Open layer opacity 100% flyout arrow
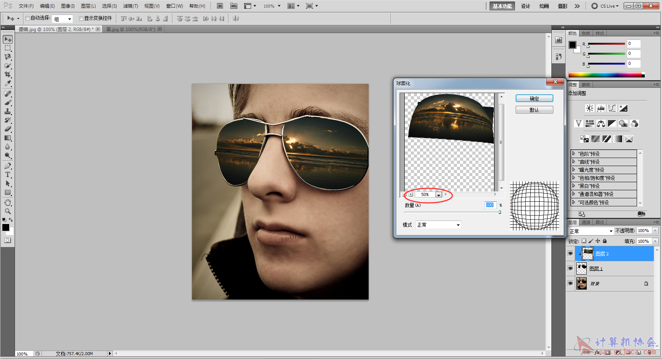Screen dimensions: 662x359 click(655, 231)
